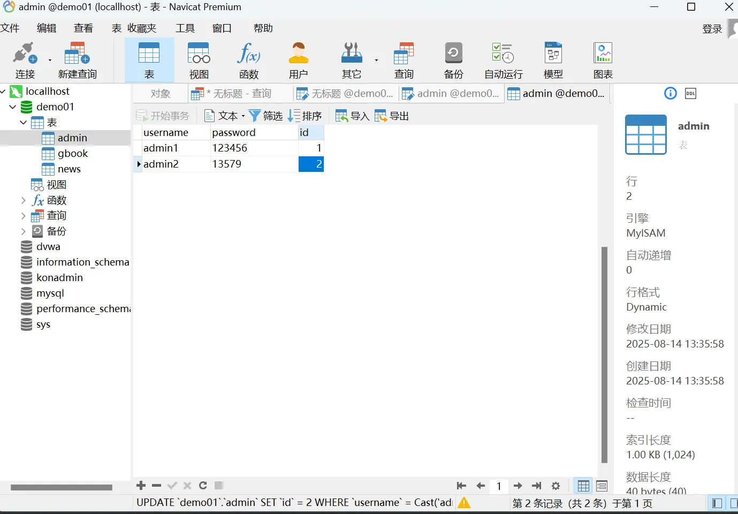738x514 pixels.
Task: Open the Text (文本) dropdown
Action: 225,116
